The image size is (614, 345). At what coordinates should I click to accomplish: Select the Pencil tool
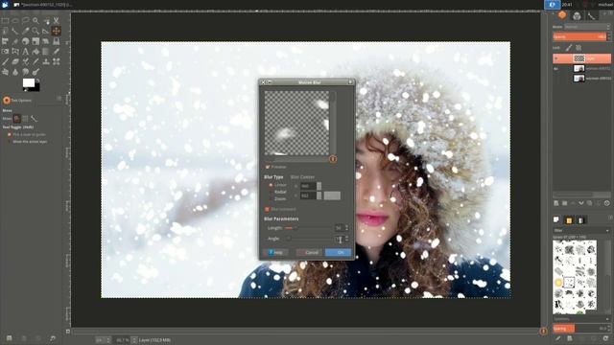pos(56,51)
